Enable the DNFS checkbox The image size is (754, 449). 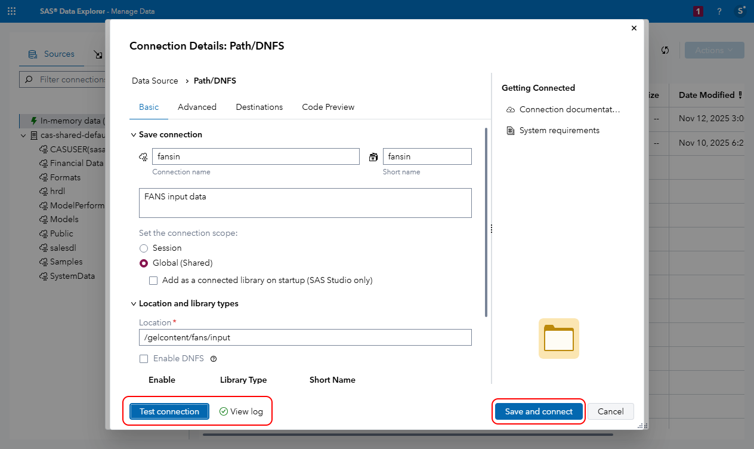click(x=143, y=358)
